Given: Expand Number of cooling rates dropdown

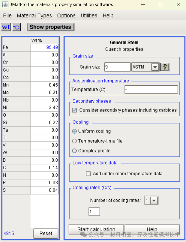Looking at the screenshot, I should coord(154,201).
